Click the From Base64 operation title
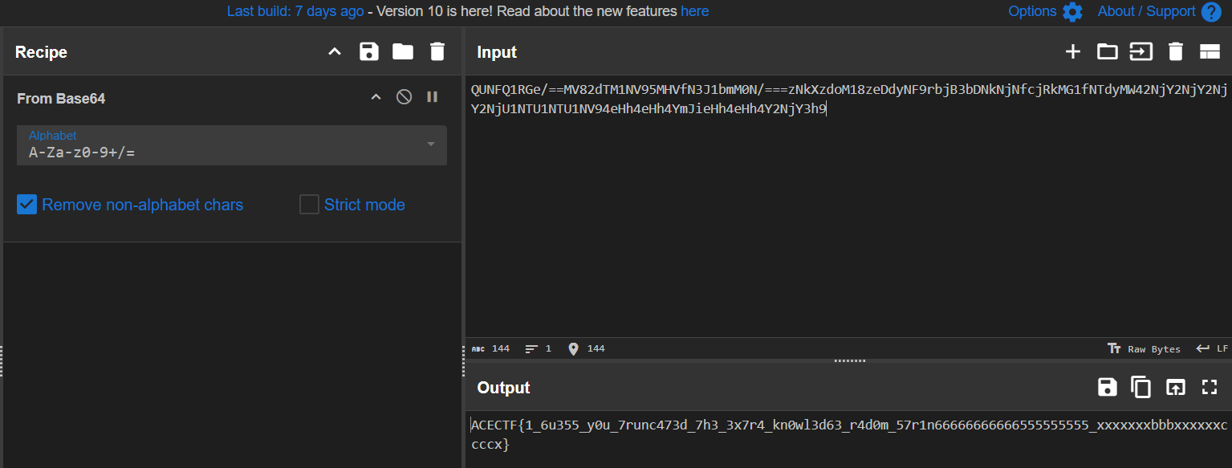 pos(61,98)
